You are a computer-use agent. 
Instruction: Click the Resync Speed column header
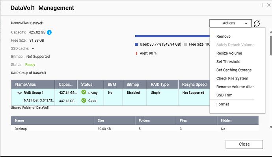pyautogui.click(x=194, y=85)
